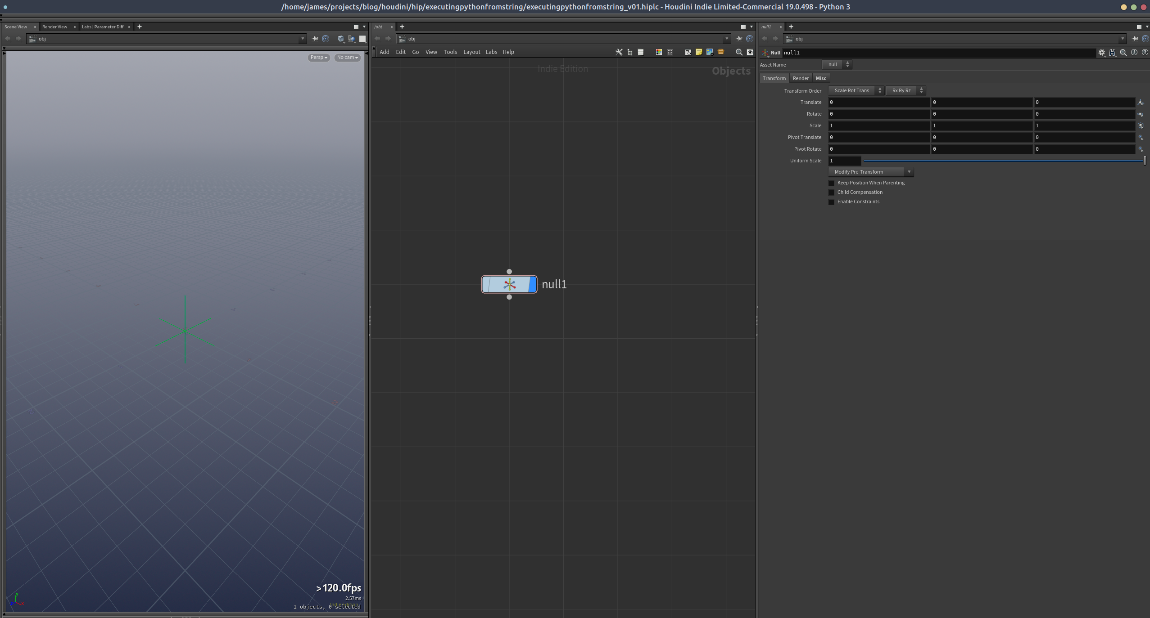The height and width of the screenshot is (618, 1150).
Task: Add a sticky note in network editor
Action: pyautogui.click(x=699, y=52)
